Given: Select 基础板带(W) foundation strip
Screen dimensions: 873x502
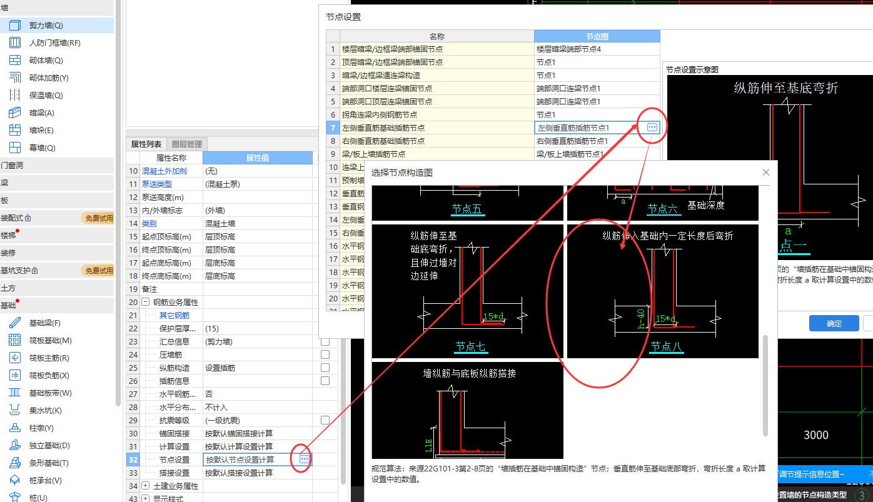Looking at the screenshot, I should click(56, 393).
